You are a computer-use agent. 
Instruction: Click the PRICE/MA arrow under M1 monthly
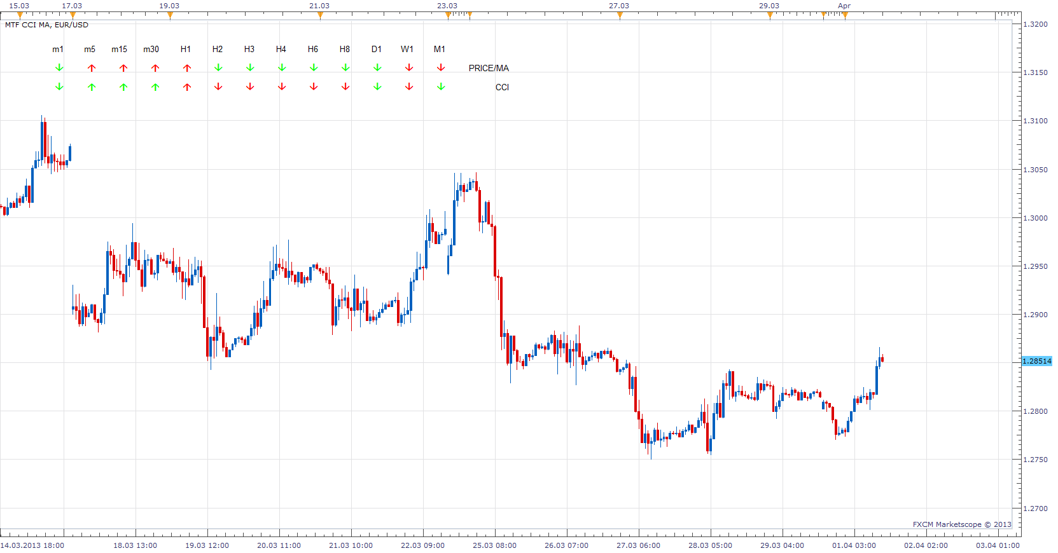click(441, 68)
